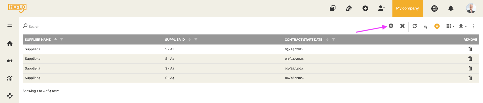Open the vertical three-dot more menu
Viewport: 483px width, 103px height.
[x=473, y=26]
